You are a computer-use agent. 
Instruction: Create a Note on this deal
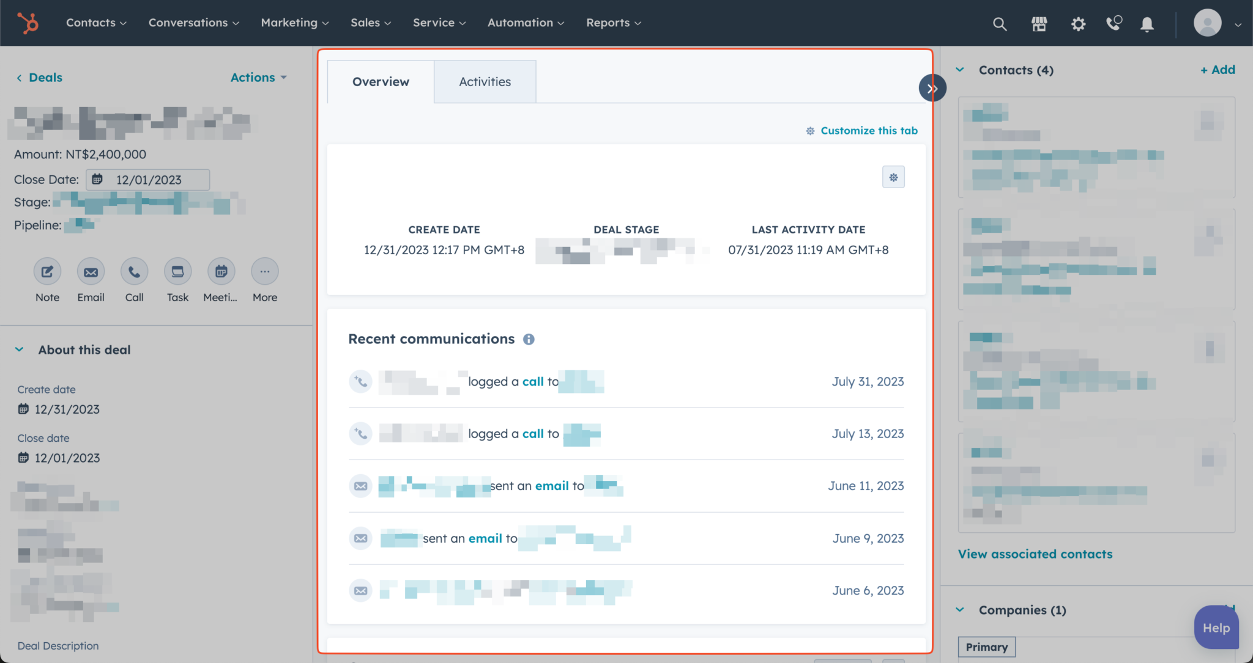tap(47, 271)
